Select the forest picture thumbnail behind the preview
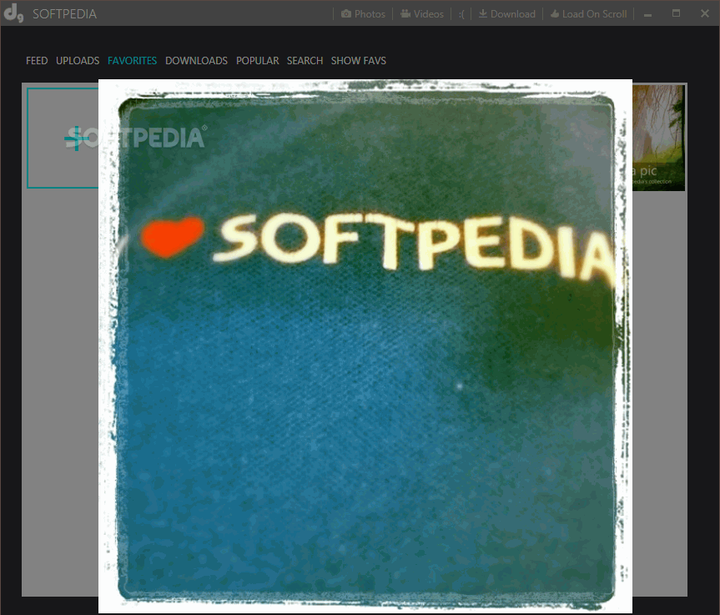720x615 pixels. (x=658, y=138)
